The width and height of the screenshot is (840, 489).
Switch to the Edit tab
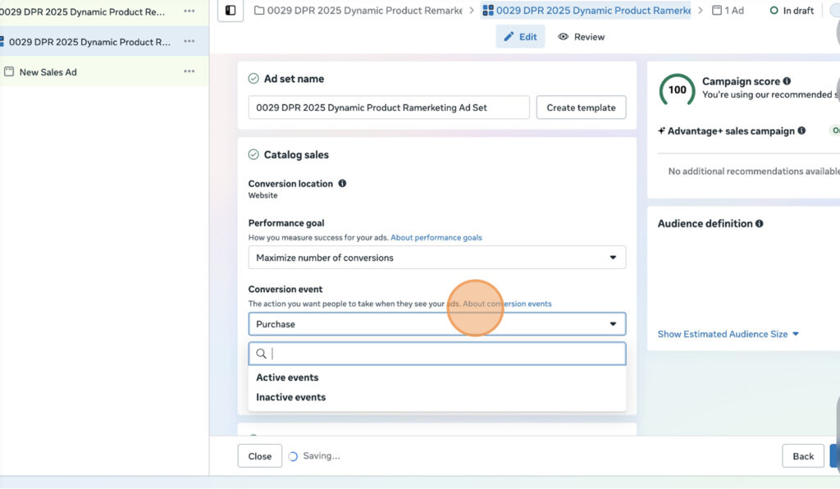[520, 37]
